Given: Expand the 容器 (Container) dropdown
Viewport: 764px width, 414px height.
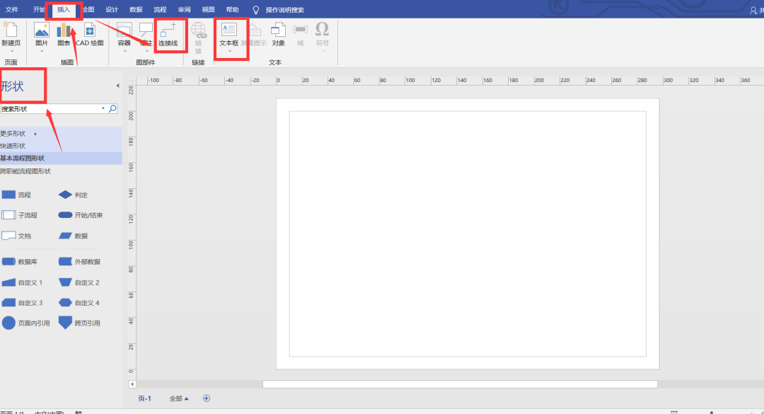Looking at the screenshot, I should pyautogui.click(x=125, y=51).
